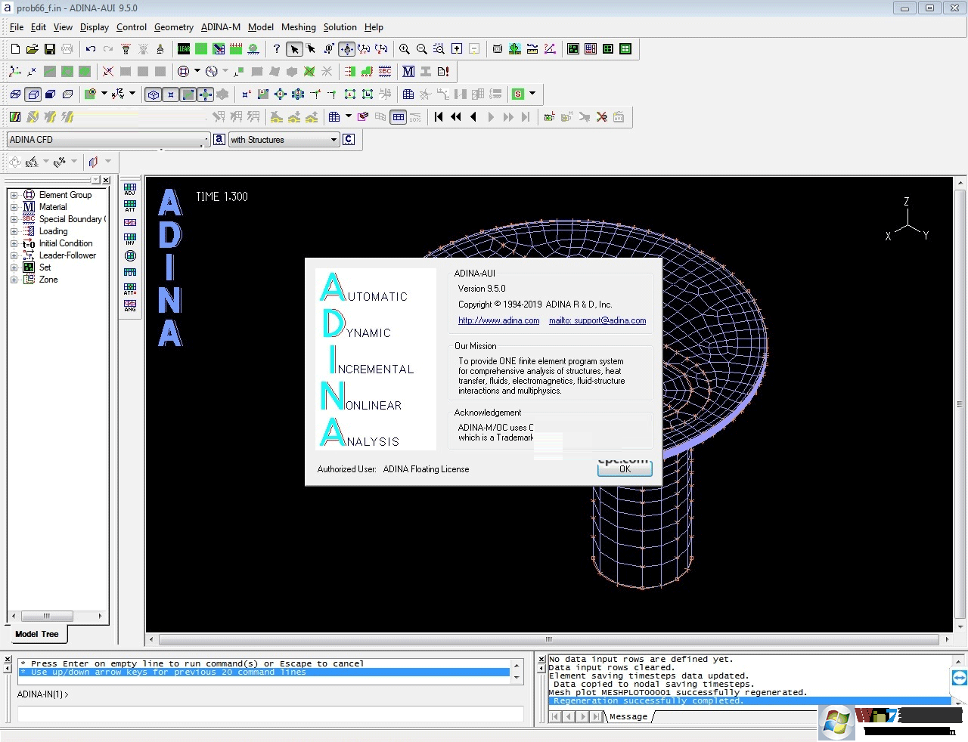The width and height of the screenshot is (968, 742).
Task: Expand the Material tree node
Action: tap(14, 206)
